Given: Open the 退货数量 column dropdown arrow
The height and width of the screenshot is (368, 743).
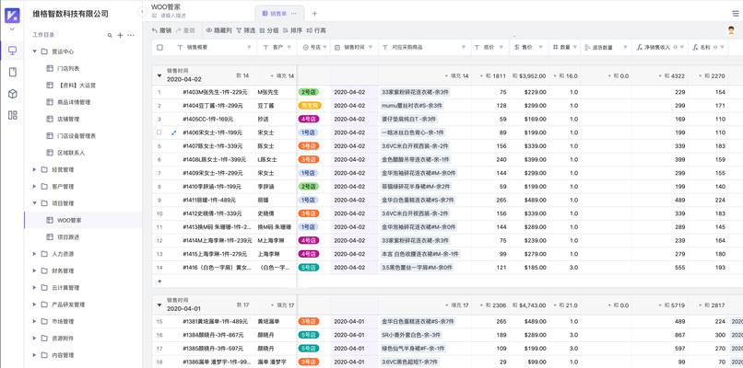Looking at the screenshot, I should click(x=625, y=47).
